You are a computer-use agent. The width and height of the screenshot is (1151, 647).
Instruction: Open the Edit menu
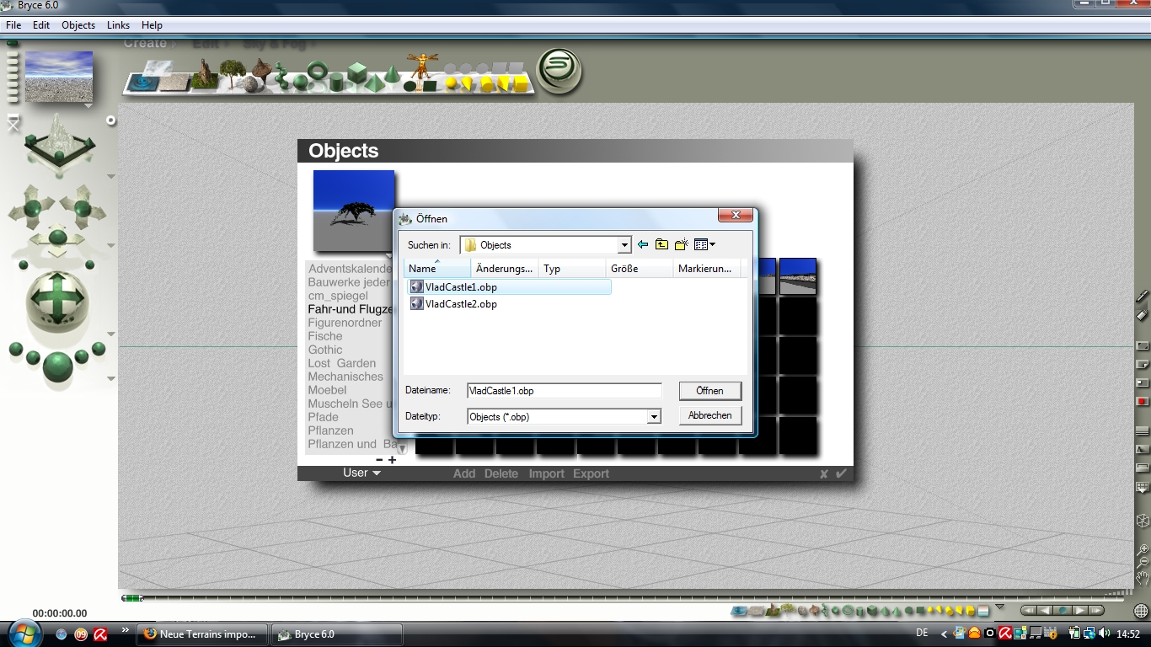(41, 25)
